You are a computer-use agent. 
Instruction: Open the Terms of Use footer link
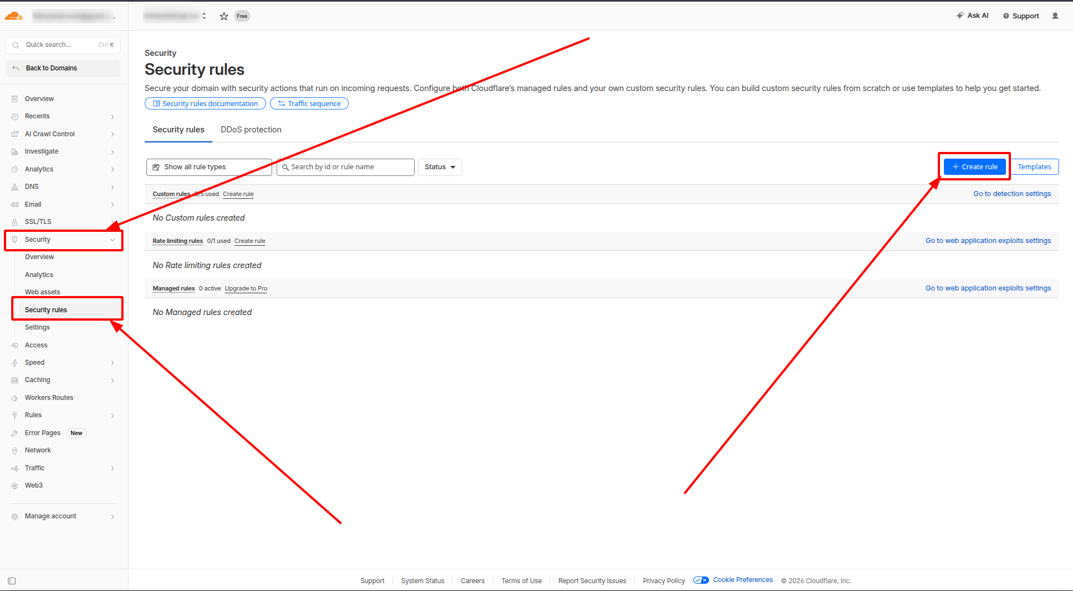tap(521, 581)
